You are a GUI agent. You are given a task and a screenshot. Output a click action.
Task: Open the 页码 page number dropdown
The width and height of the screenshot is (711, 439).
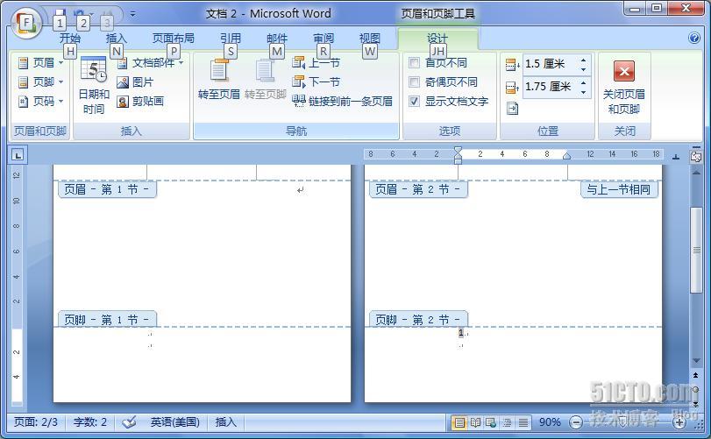click(40, 101)
